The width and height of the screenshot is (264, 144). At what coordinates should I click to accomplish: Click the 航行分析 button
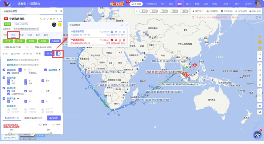pyautogui.click(x=54, y=118)
